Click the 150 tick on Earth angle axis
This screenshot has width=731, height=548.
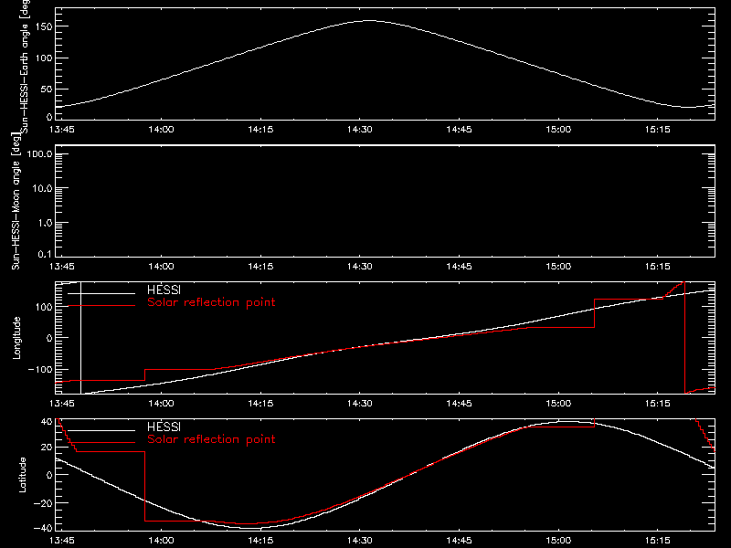pyautogui.click(x=45, y=26)
